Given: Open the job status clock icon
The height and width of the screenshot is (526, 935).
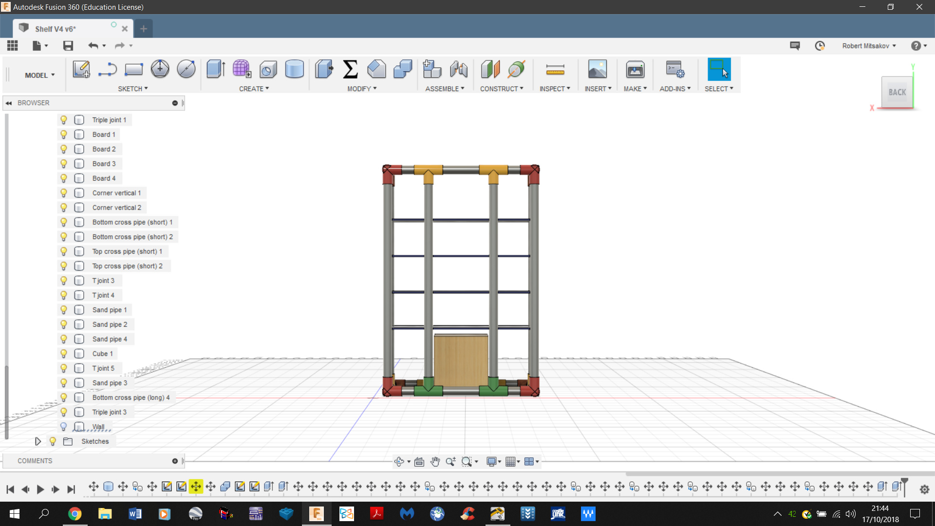Looking at the screenshot, I should point(820,45).
